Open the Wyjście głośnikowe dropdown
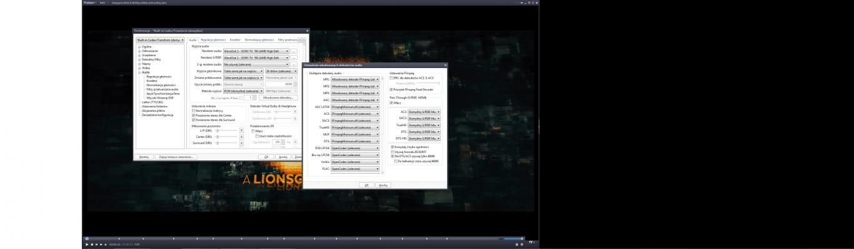The height and width of the screenshot is (249, 854). point(243,71)
